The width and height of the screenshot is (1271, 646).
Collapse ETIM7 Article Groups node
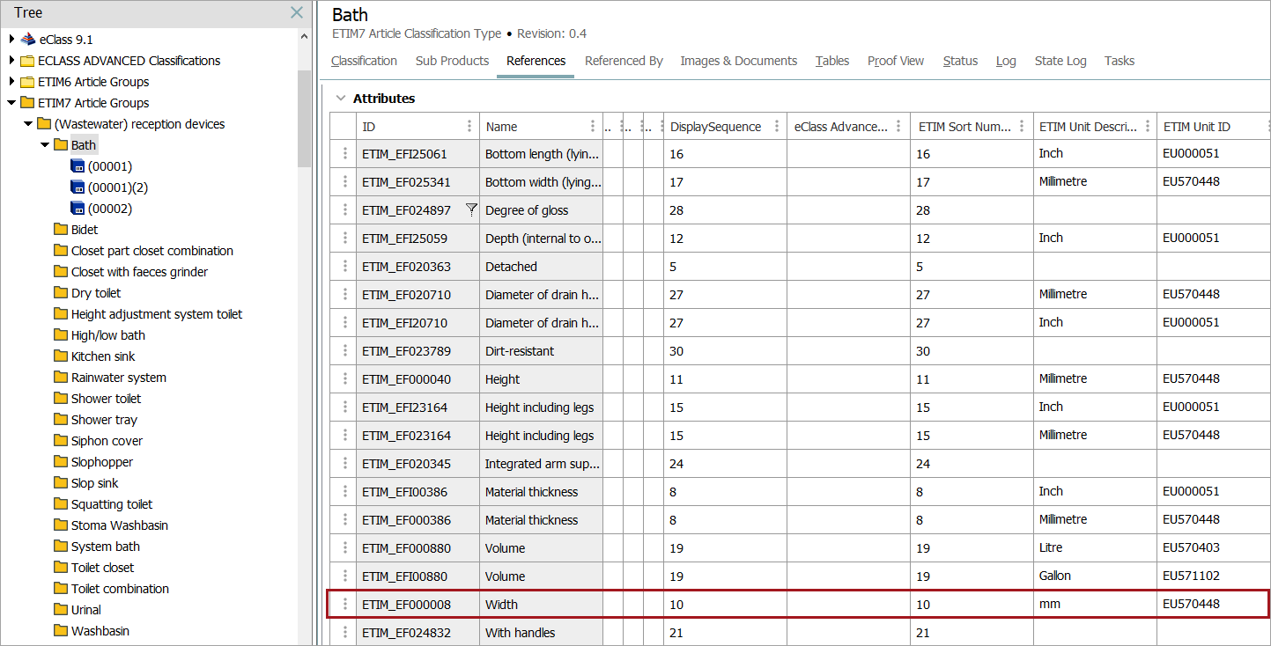coord(11,103)
